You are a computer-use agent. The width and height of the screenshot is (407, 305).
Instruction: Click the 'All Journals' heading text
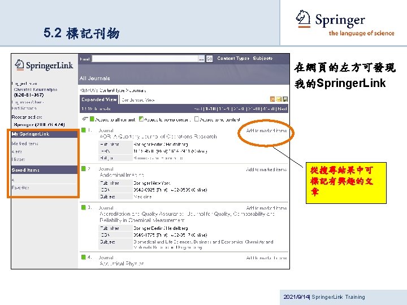click(95, 78)
